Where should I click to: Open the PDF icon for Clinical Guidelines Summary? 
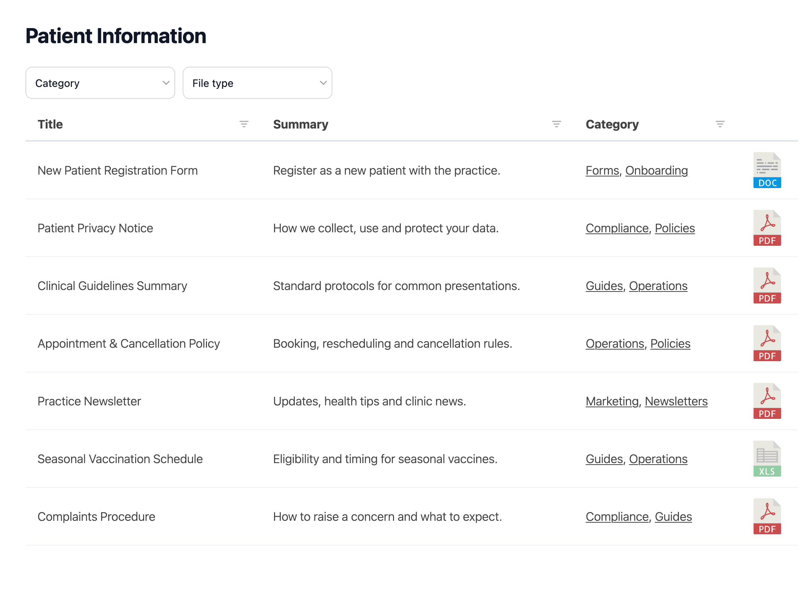[767, 286]
